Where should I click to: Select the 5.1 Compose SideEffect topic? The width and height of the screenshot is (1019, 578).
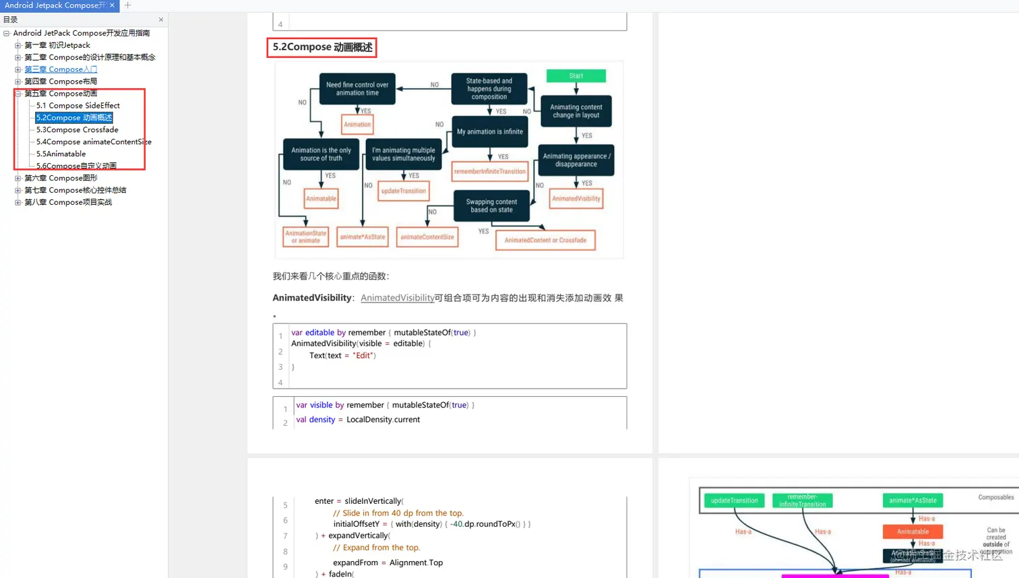click(78, 105)
